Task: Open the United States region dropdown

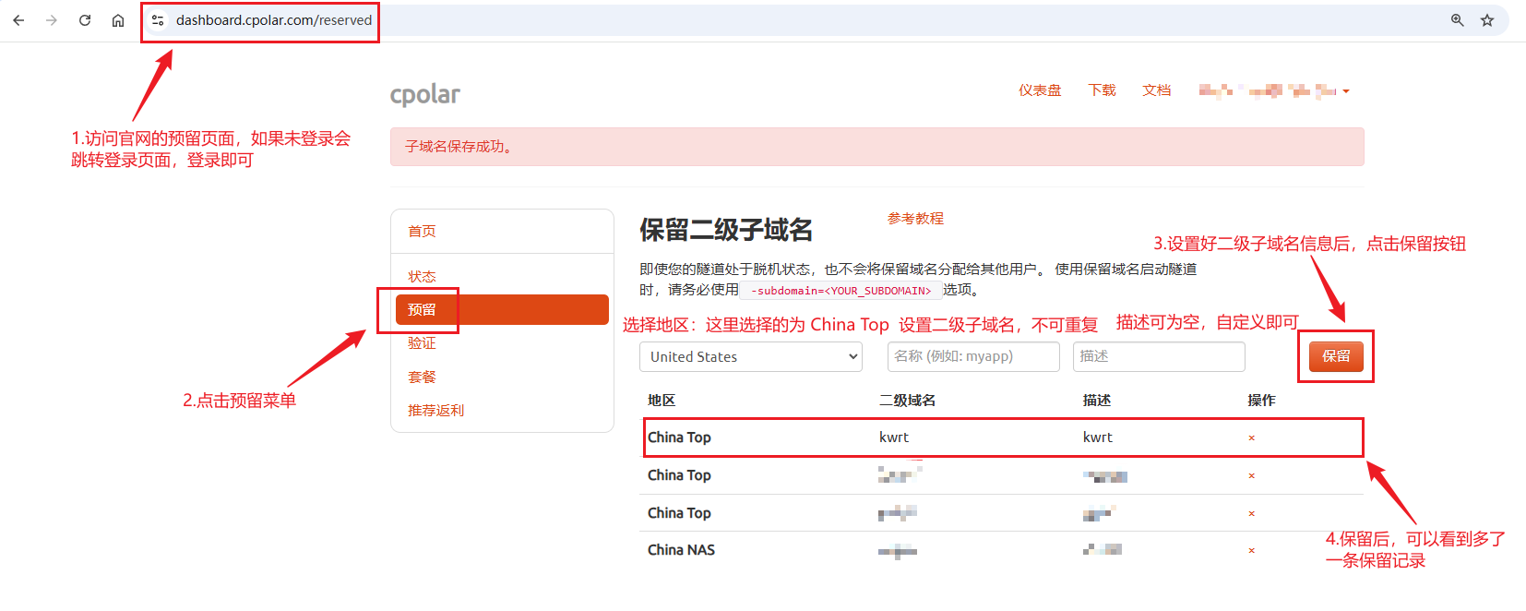Action: click(x=750, y=357)
